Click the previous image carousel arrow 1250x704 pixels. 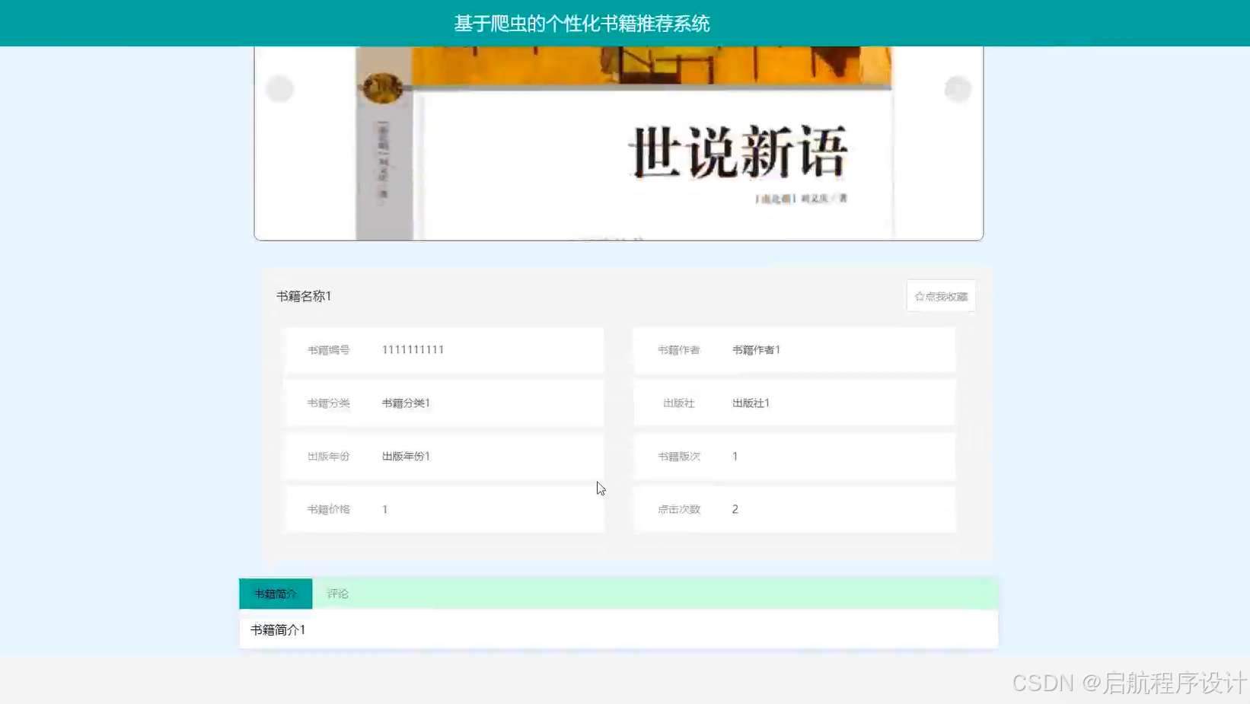(279, 89)
